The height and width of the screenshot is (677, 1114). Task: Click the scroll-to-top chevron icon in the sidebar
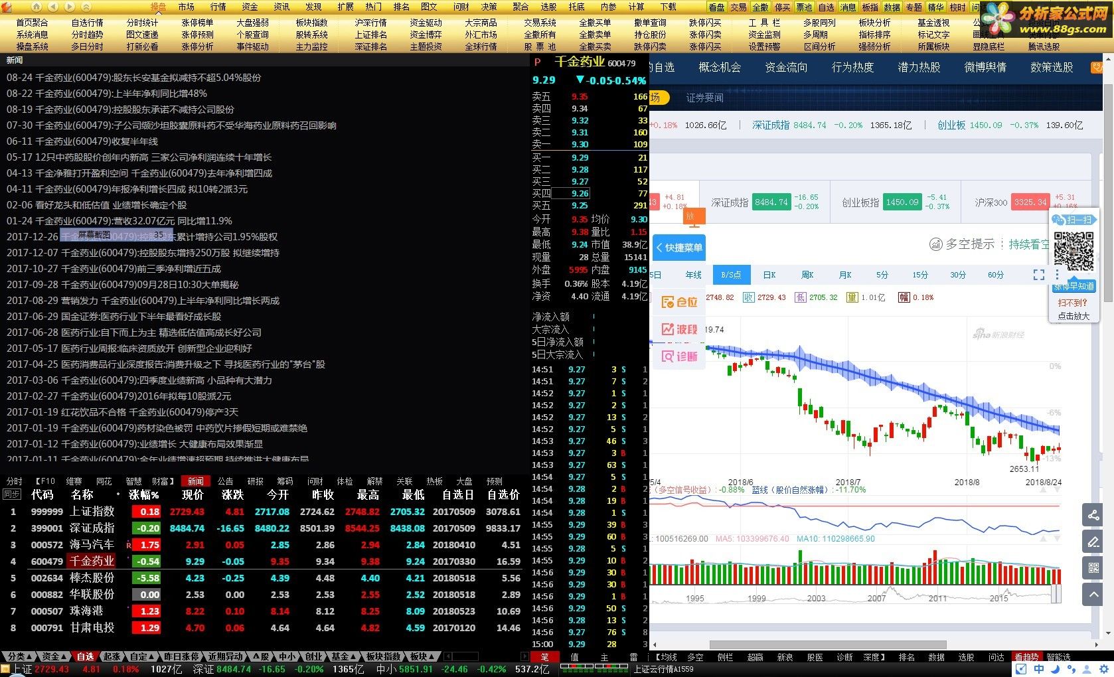click(1092, 595)
